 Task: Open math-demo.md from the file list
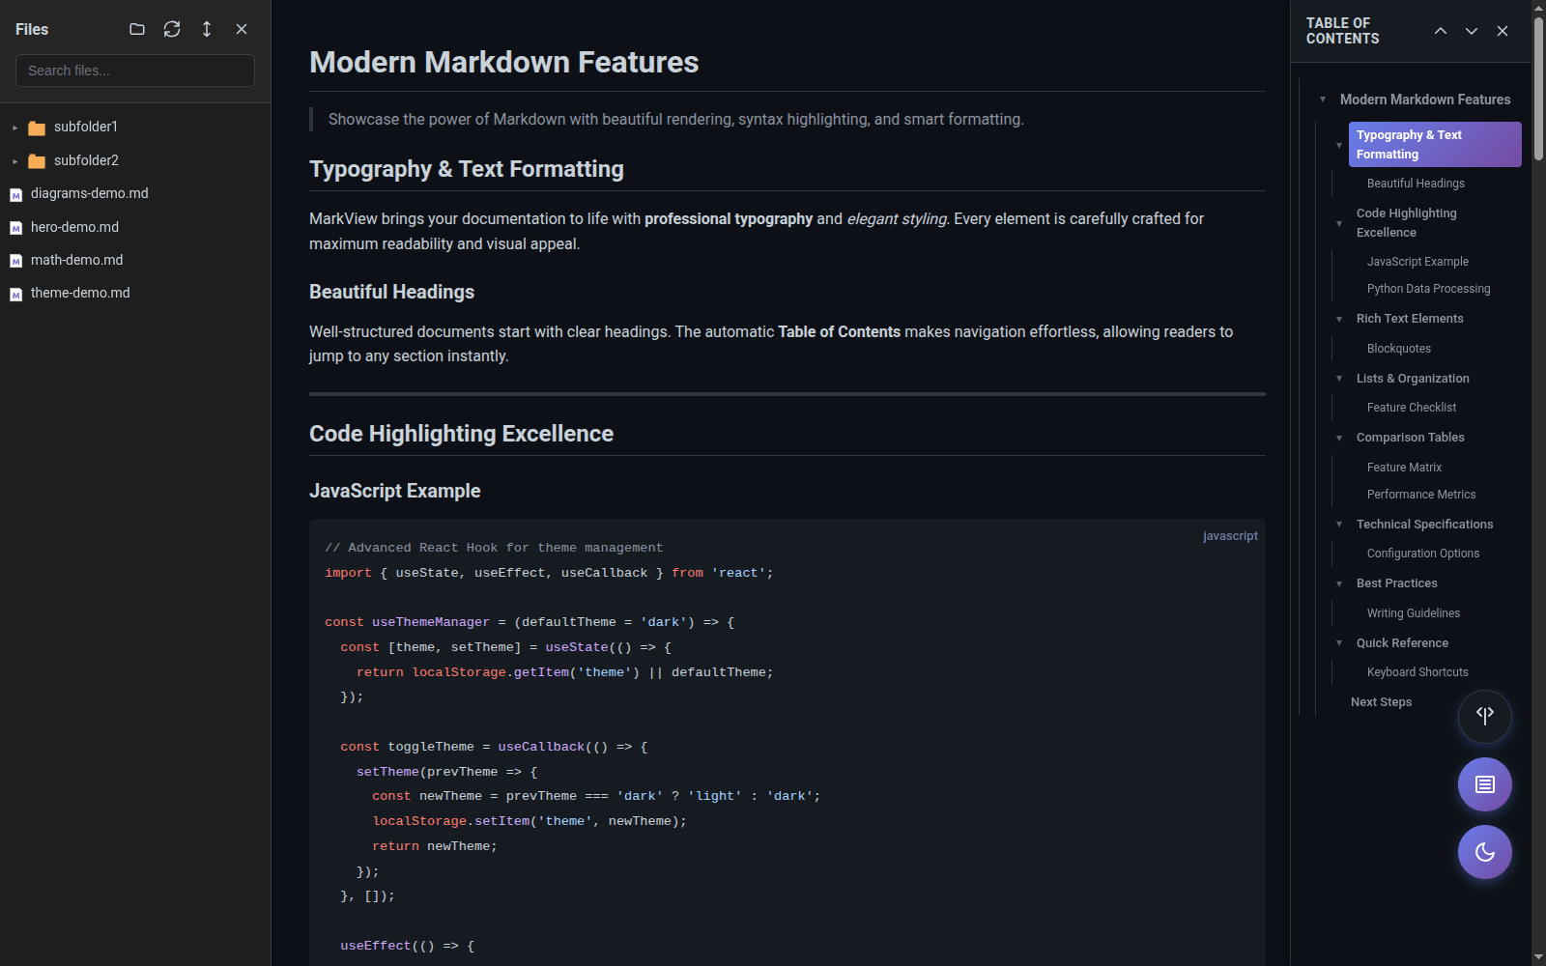[77, 260]
